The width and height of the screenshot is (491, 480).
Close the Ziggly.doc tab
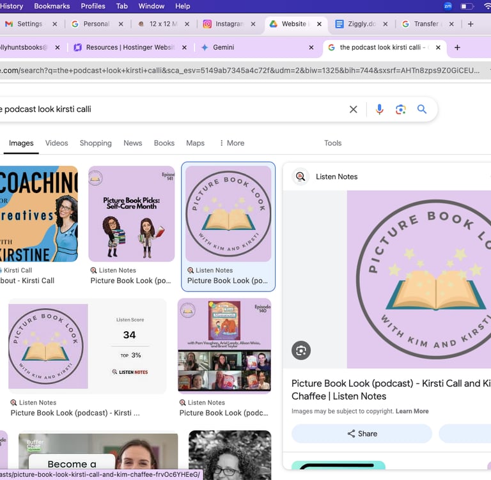(385, 24)
